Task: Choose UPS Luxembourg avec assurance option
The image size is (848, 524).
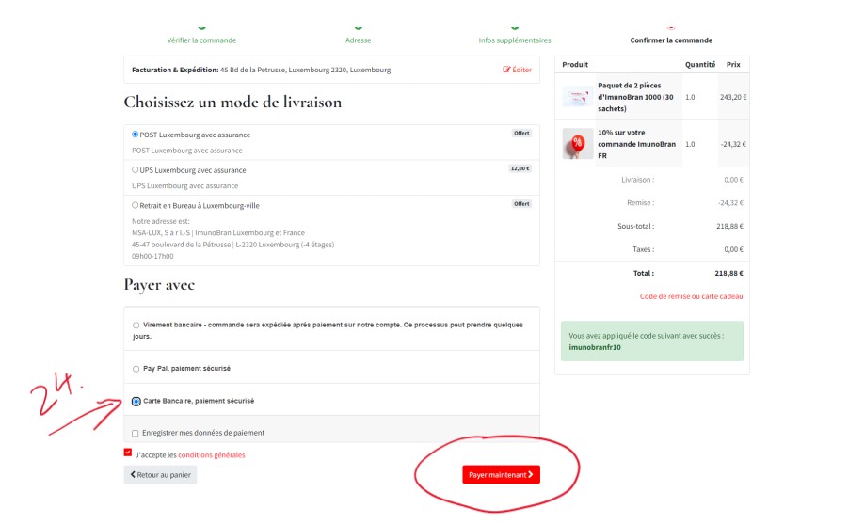Action: [x=136, y=170]
